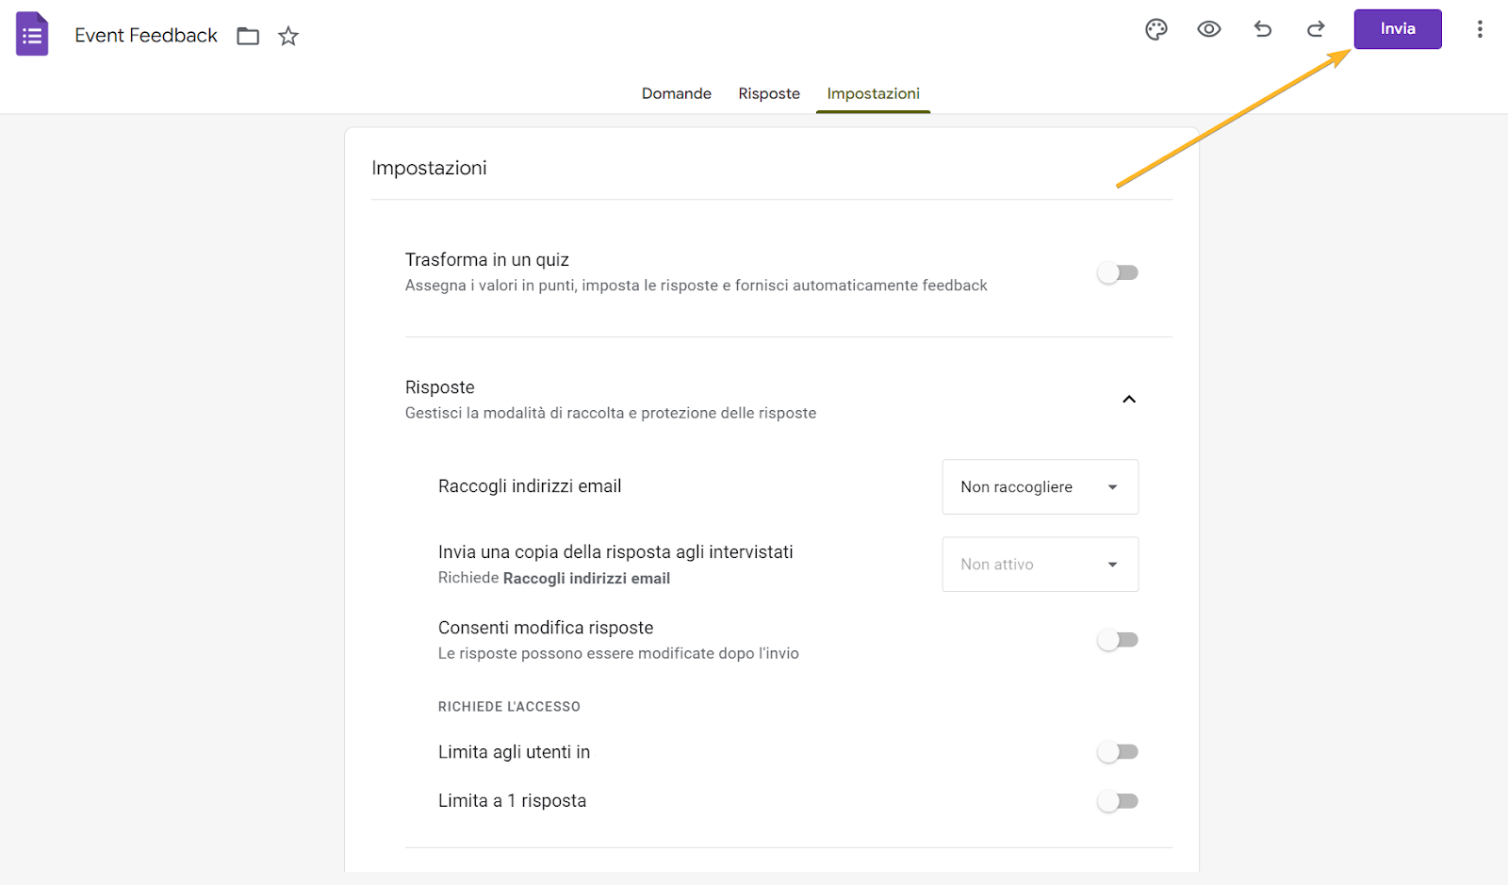Image resolution: width=1508 pixels, height=885 pixels.
Task: Star the Event Feedback form
Action: (288, 37)
